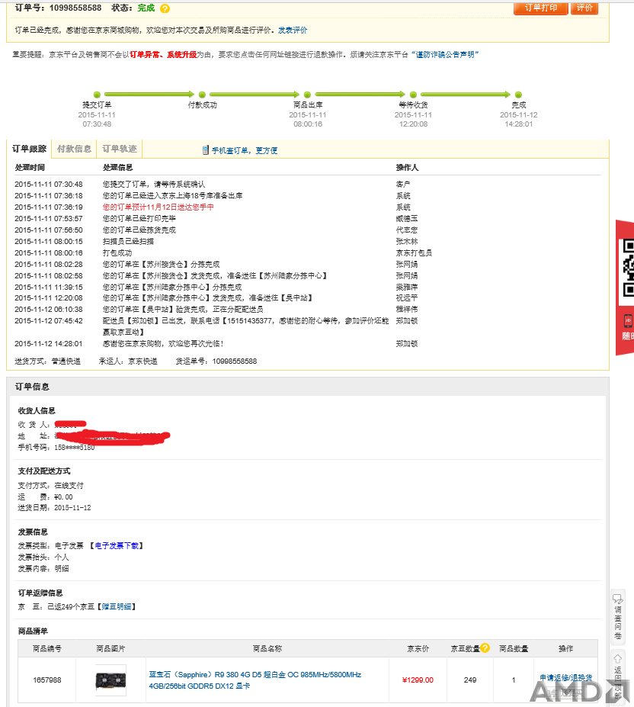Click the order status help question-mark icon
The width and height of the screenshot is (634, 707).
(x=165, y=8)
